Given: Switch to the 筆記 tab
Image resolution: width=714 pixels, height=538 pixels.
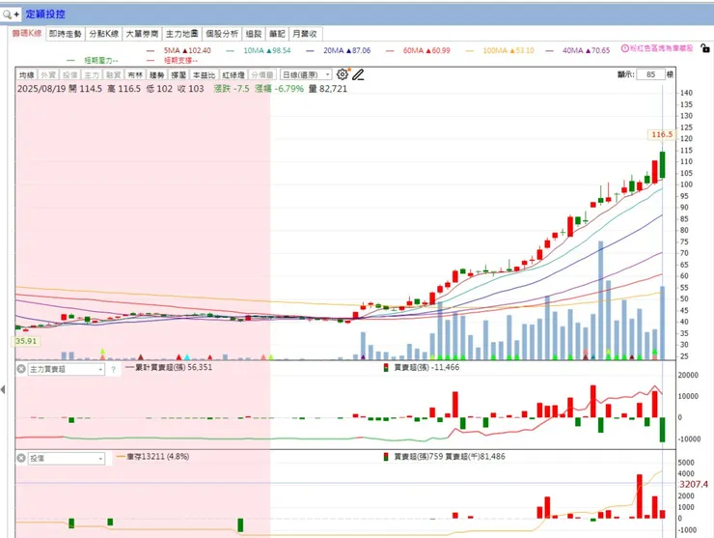Looking at the screenshot, I should coord(277,34).
